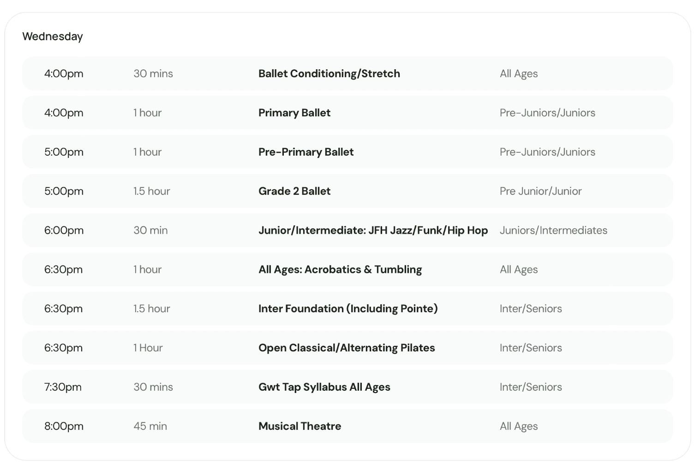Click Inter/Seniors label beside Gwt Tap Syllabus
This screenshot has height=471, width=695.
[531, 387]
